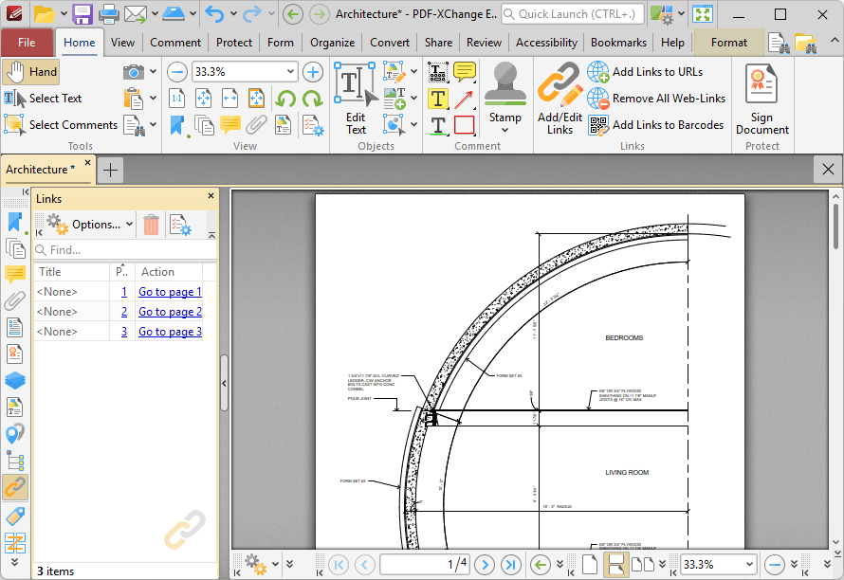Open the status bar zoom dropdown
The height and width of the screenshot is (580, 844).
click(x=749, y=565)
